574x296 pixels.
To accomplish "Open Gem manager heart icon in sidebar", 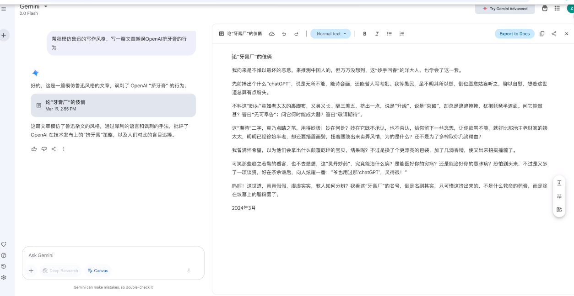I will click(x=4, y=244).
